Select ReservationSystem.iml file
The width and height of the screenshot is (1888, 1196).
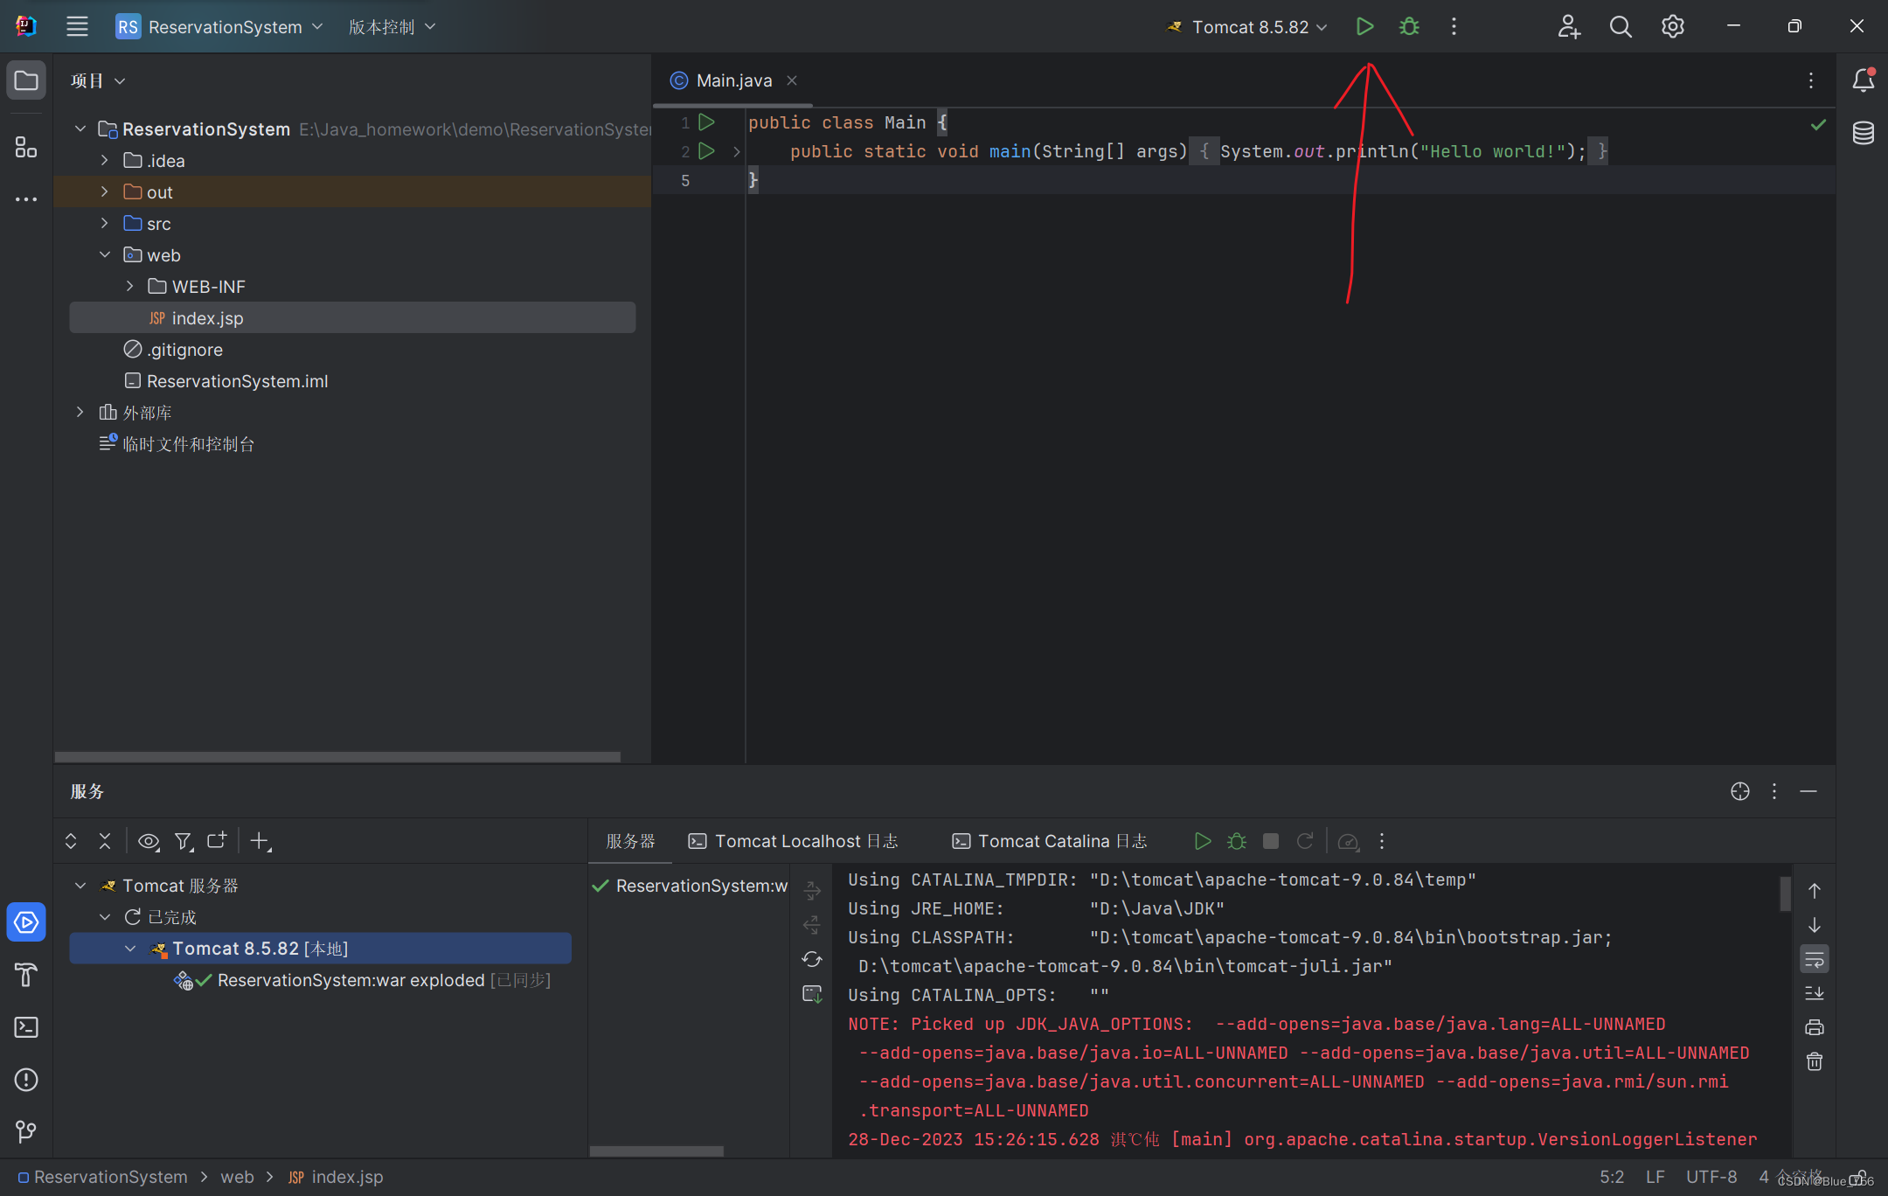(237, 381)
